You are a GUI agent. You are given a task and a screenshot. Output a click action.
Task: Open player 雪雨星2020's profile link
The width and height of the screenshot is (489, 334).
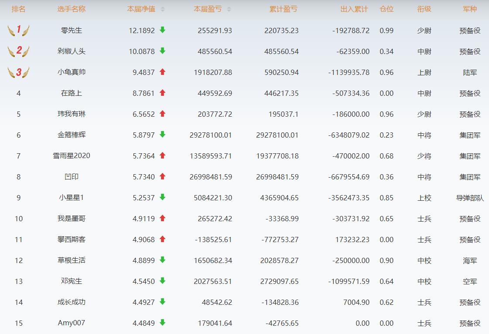point(72,156)
